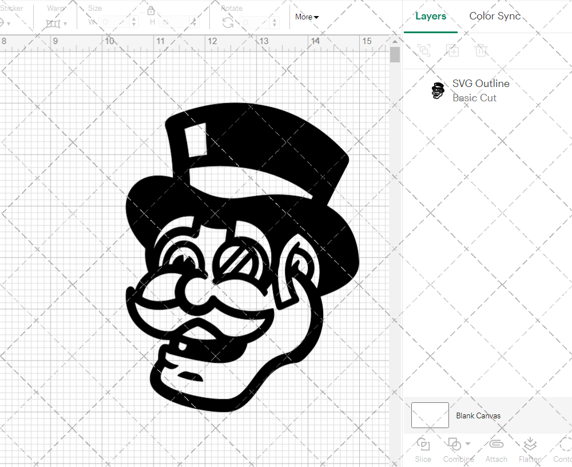Open the More dropdown in the toolbar
This screenshot has height=467, width=572.
pyautogui.click(x=307, y=17)
